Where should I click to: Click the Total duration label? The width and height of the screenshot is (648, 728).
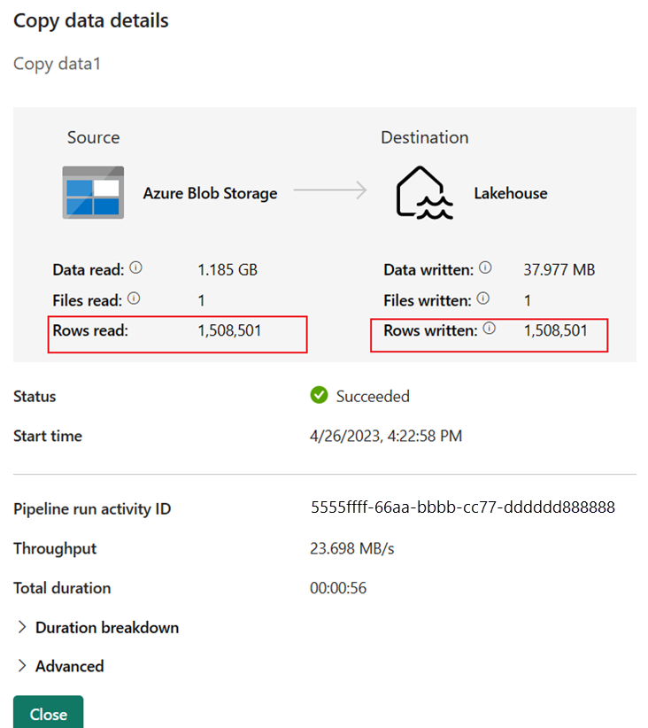tap(62, 588)
